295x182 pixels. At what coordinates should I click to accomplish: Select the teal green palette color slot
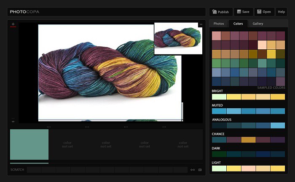(29, 145)
